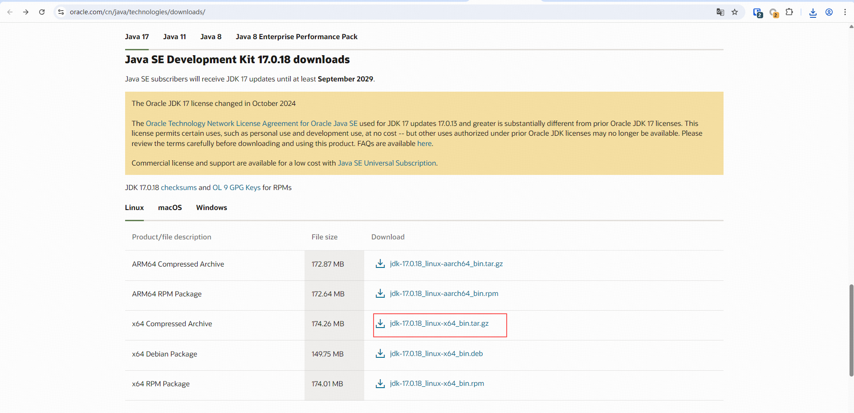Open the extensions puzzle piece menu
Screen dimensions: 854x413
click(789, 12)
